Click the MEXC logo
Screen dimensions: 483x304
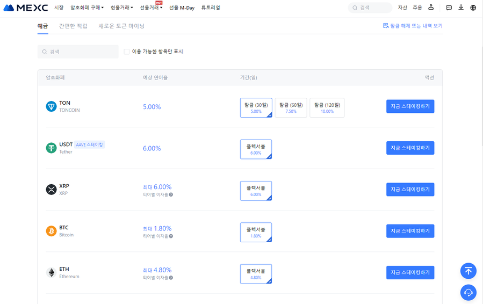pos(26,8)
